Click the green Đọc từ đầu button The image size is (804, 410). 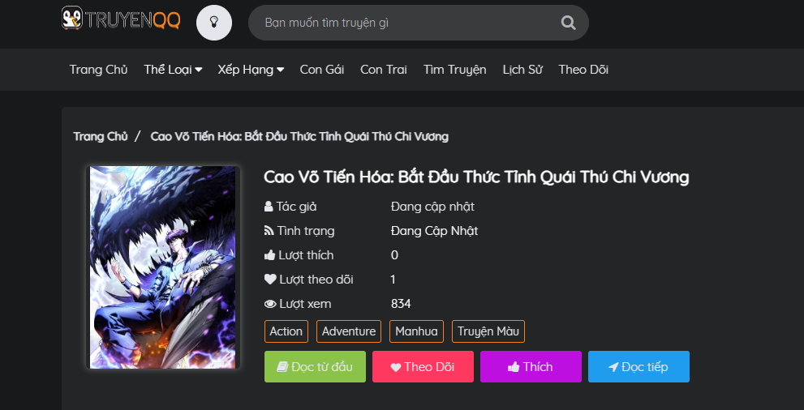[315, 367]
